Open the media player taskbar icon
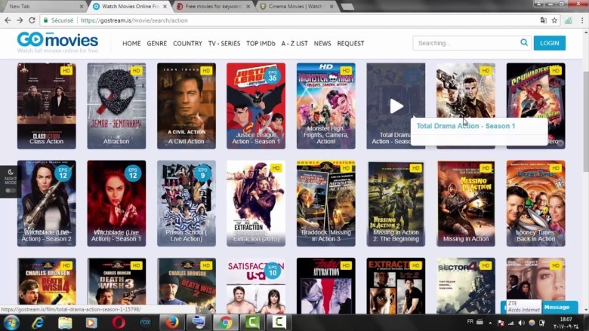The image size is (589, 331). (91, 323)
